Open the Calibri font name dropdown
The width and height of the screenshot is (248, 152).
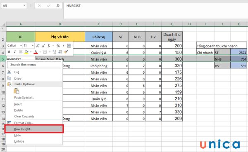[x=21, y=46]
